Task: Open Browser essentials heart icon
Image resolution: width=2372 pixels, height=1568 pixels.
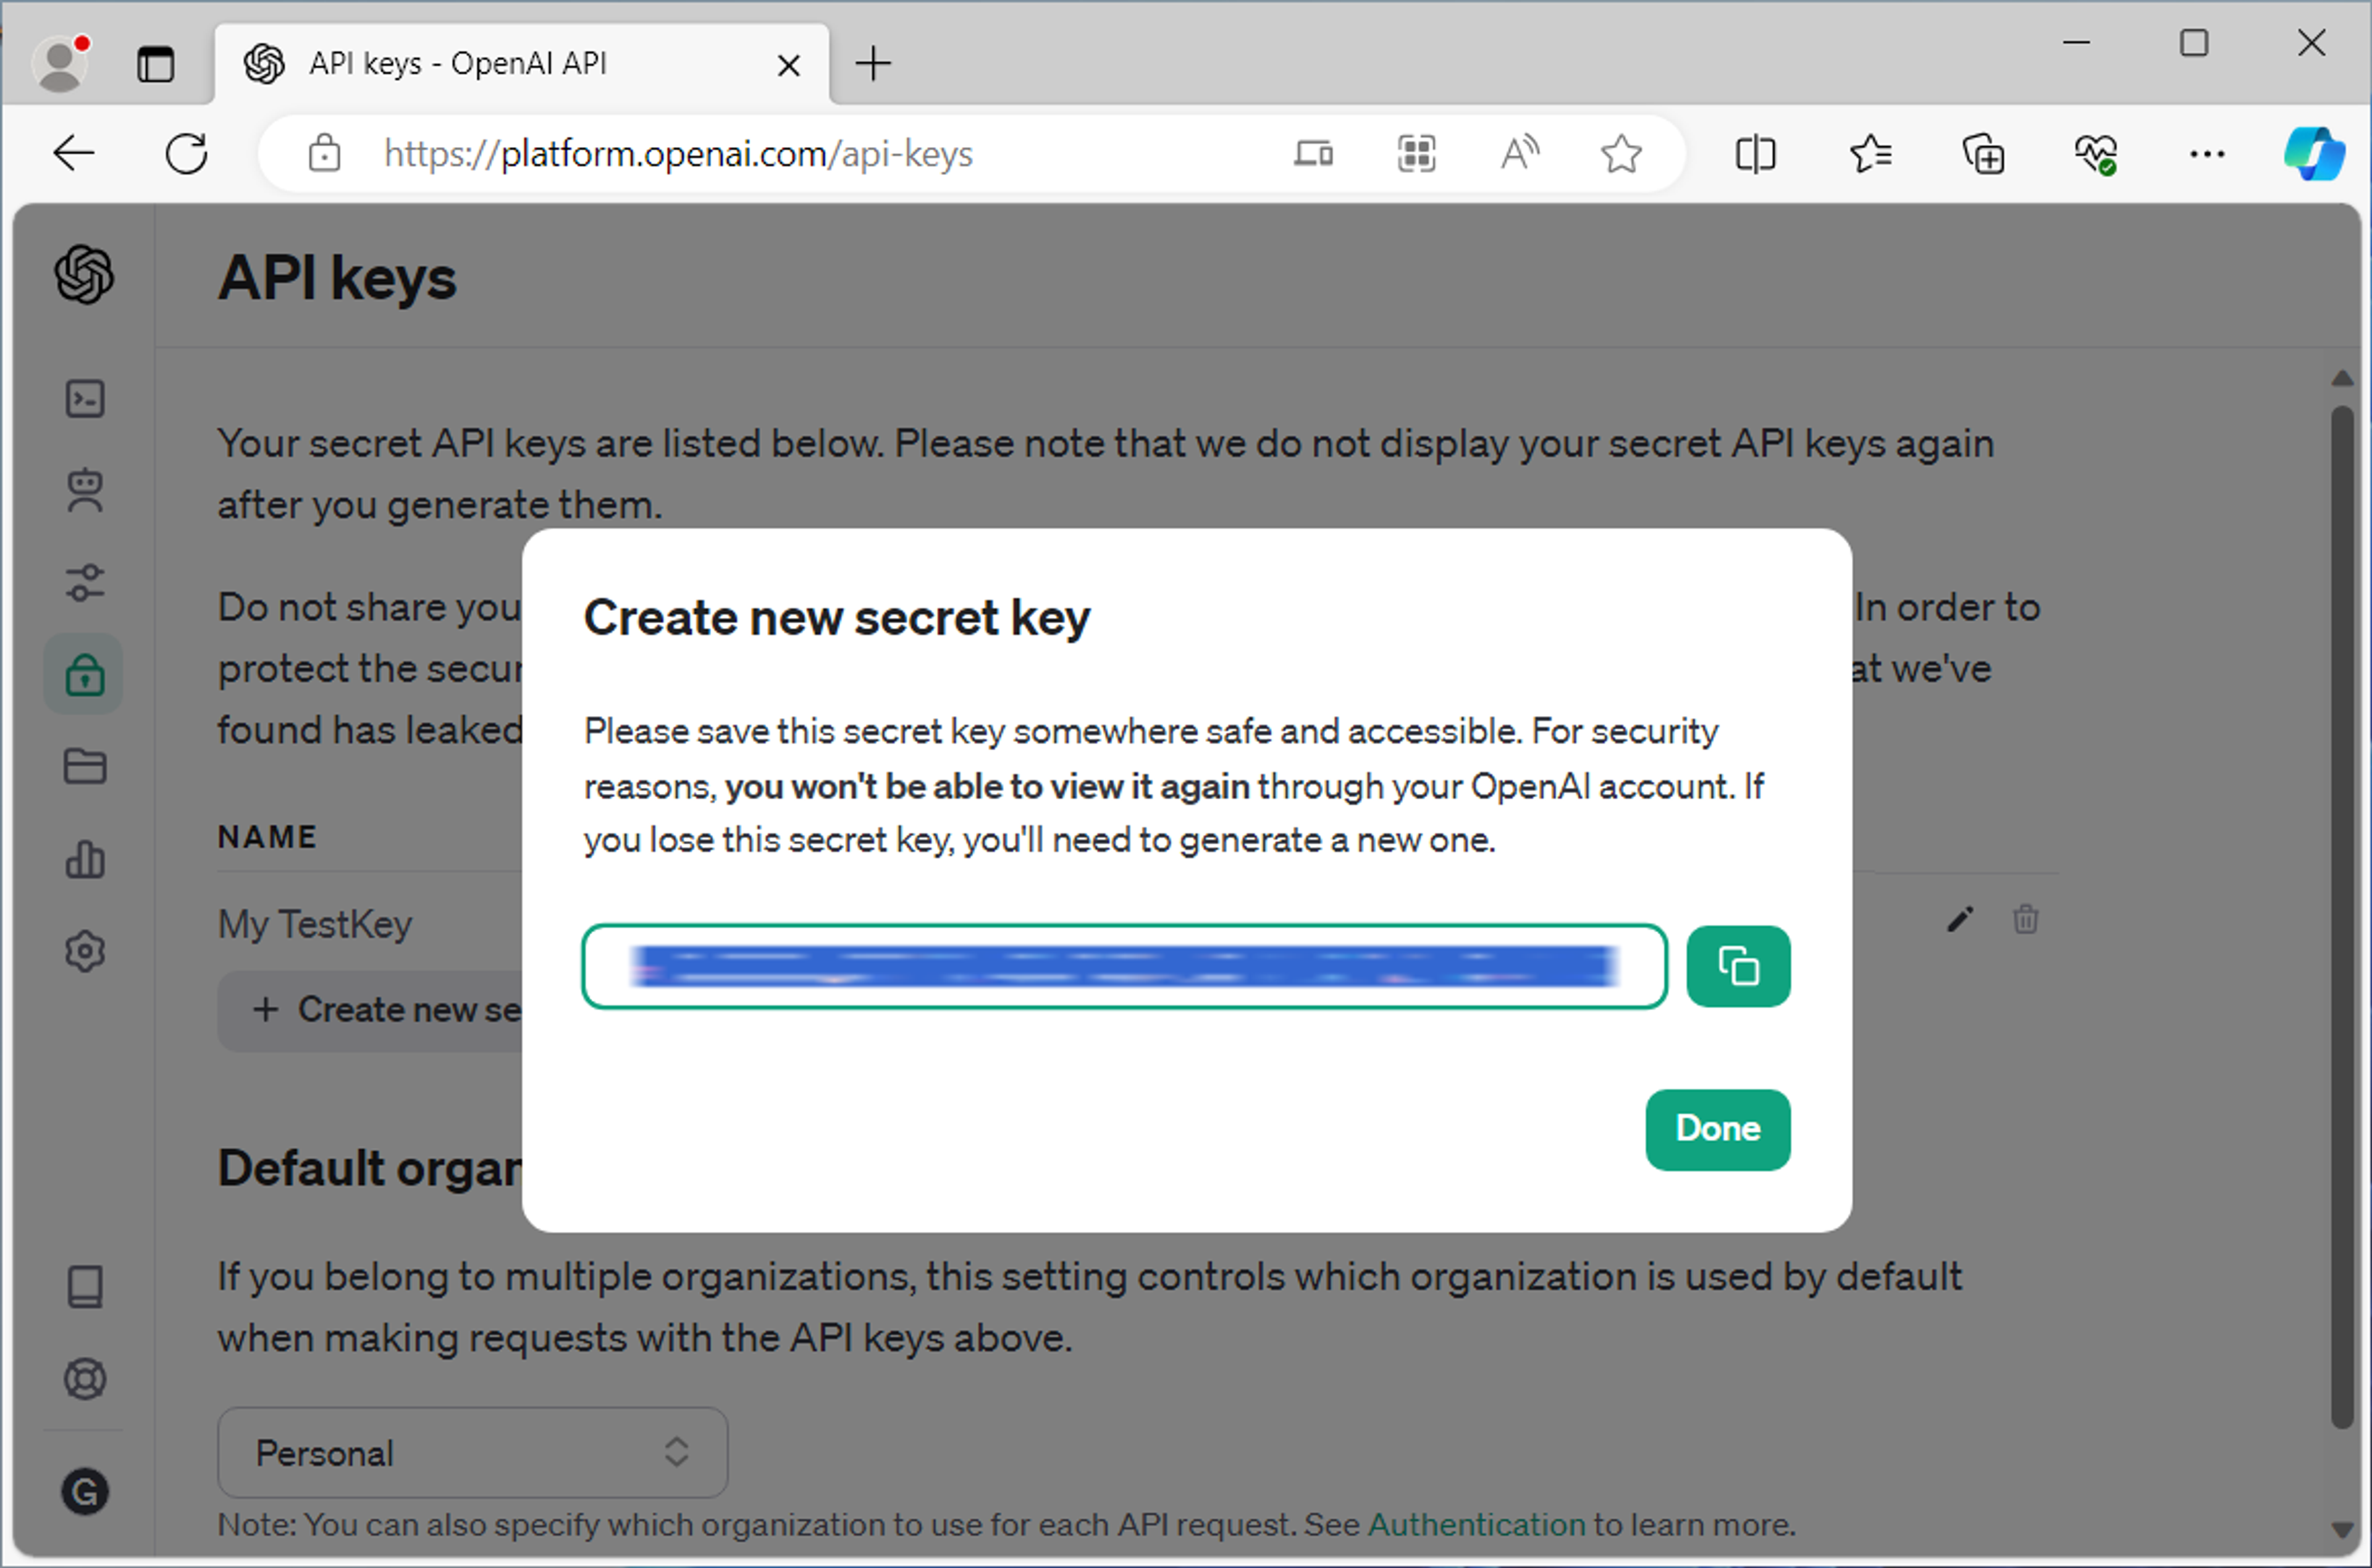Action: pyautogui.click(x=2095, y=154)
